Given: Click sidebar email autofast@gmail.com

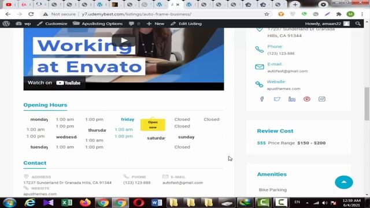Looking at the screenshot, I should coord(287,71).
